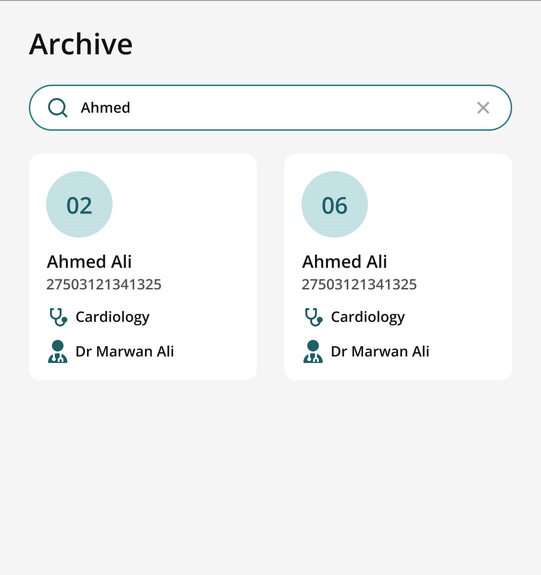Open the first Ahmed Ali archive card
The width and height of the screenshot is (541, 575).
(143, 266)
